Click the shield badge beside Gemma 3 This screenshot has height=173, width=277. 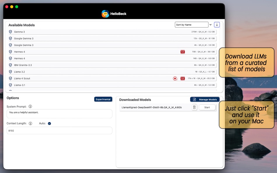tap(10, 31)
